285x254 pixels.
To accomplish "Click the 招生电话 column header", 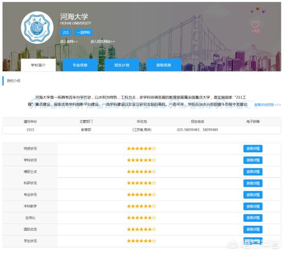I will click(x=198, y=122).
